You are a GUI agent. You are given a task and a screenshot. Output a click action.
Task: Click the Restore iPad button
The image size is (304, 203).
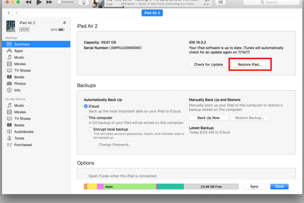click(x=250, y=64)
